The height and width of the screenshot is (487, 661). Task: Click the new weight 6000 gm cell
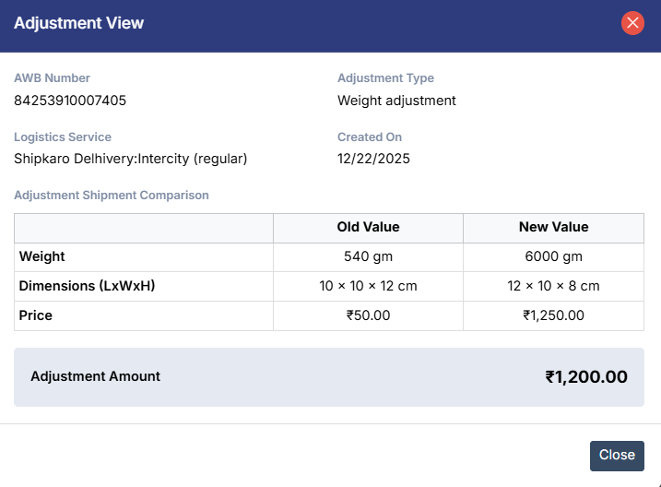553,256
